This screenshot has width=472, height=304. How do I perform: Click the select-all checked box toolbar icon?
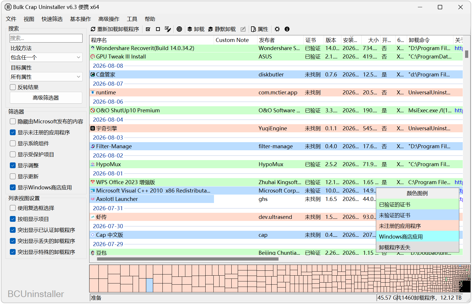pos(148,29)
